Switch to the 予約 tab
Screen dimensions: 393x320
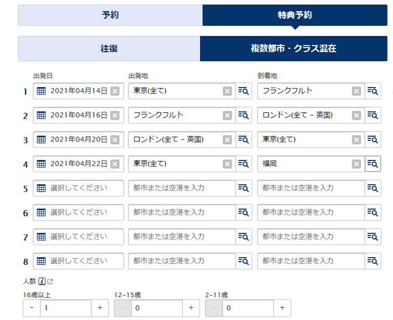[110, 15]
